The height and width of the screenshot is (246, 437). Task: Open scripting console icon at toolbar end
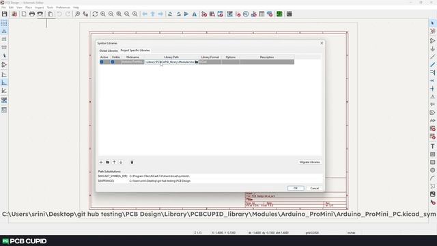pyautogui.click(x=290, y=14)
